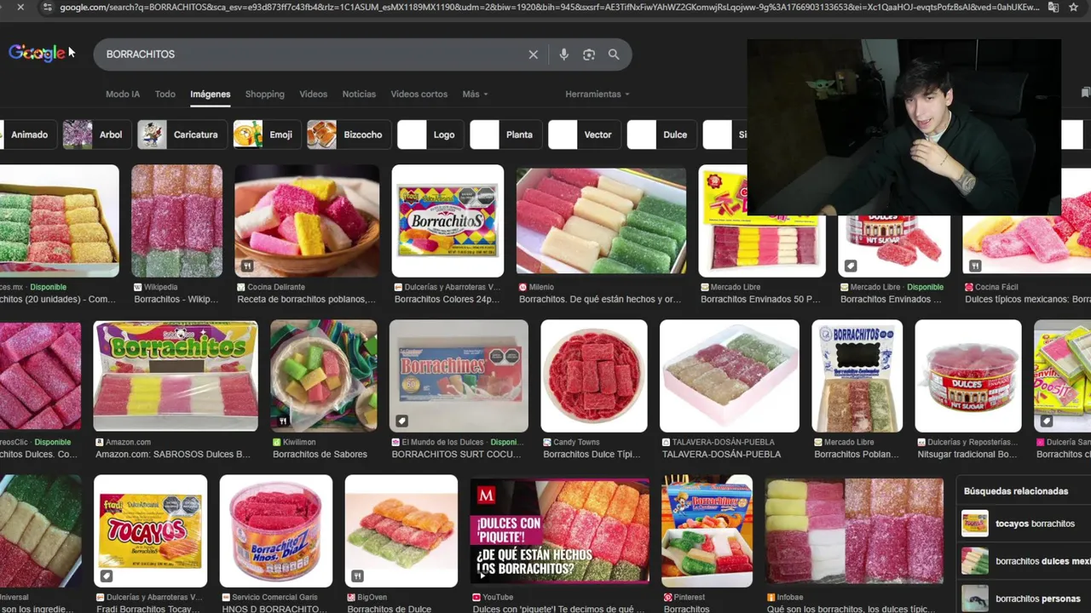
Task: Click the Pinterest favicon
Action: [667, 598]
